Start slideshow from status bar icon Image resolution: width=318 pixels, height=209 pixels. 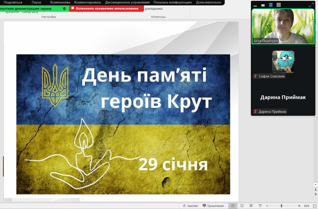pyautogui.click(x=260, y=206)
